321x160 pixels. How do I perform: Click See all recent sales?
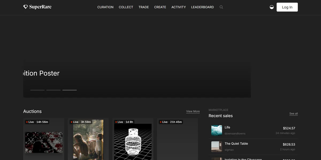(293, 114)
